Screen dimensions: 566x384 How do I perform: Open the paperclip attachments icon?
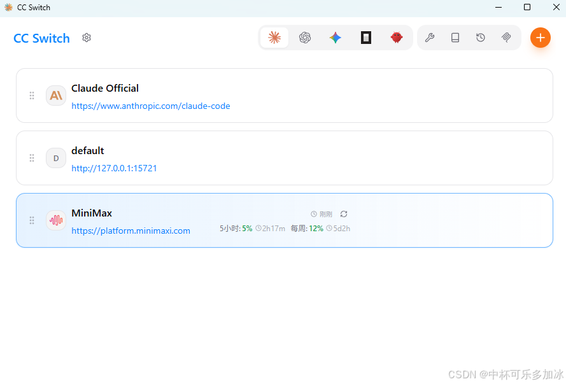506,38
